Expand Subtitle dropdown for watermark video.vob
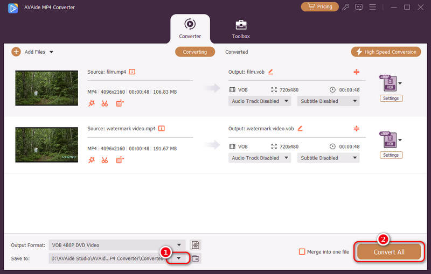The width and height of the screenshot is (431, 274). tap(329, 158)
